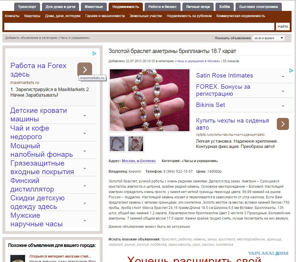Search similar ads by keyword подделка

click(158, 245)
